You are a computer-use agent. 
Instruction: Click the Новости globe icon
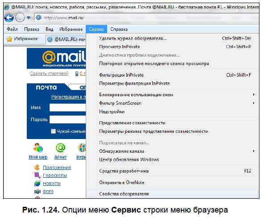tap(37, 183)
